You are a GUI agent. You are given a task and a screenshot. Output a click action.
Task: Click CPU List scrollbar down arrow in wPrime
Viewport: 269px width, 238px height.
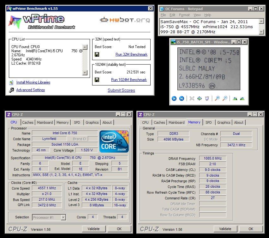click(x=85, y=73)
